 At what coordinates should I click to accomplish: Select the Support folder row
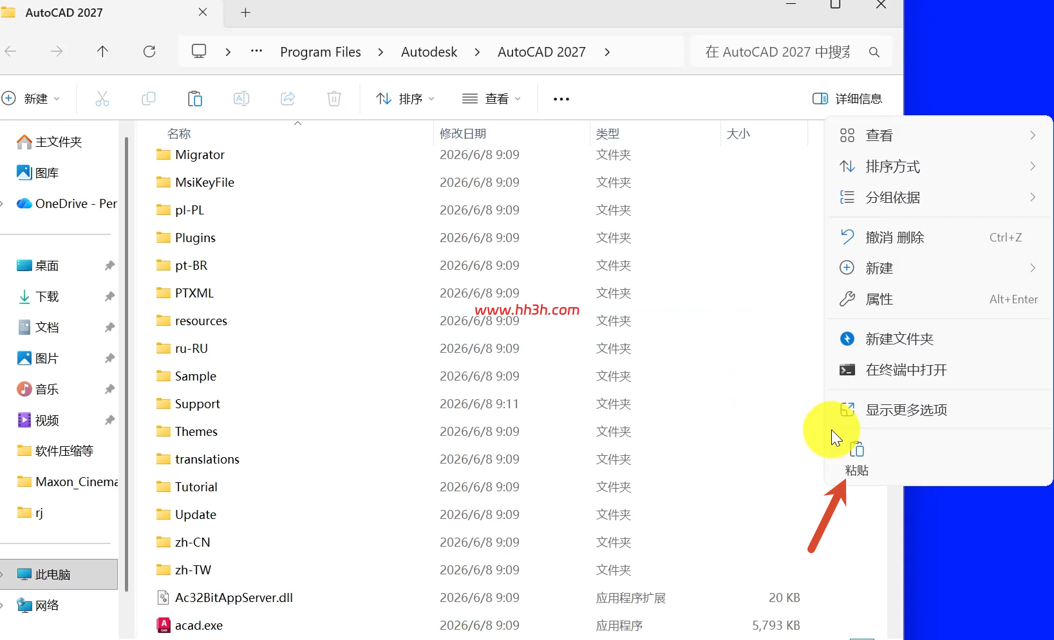[x=478, y=404]
